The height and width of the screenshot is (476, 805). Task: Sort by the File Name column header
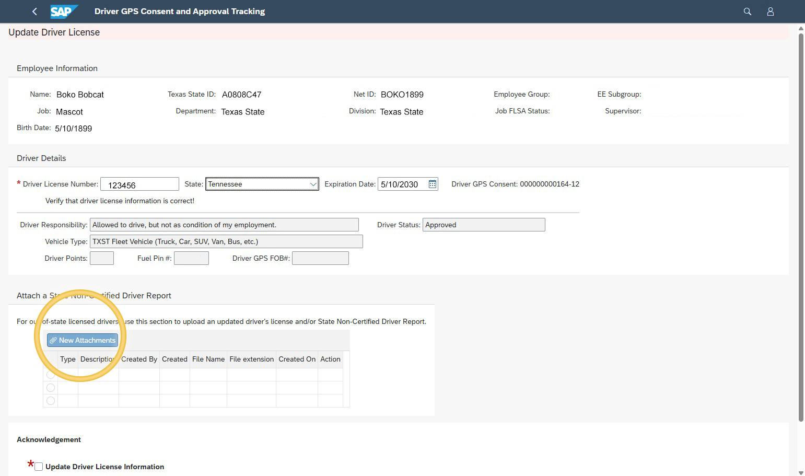tap(208, 359)
